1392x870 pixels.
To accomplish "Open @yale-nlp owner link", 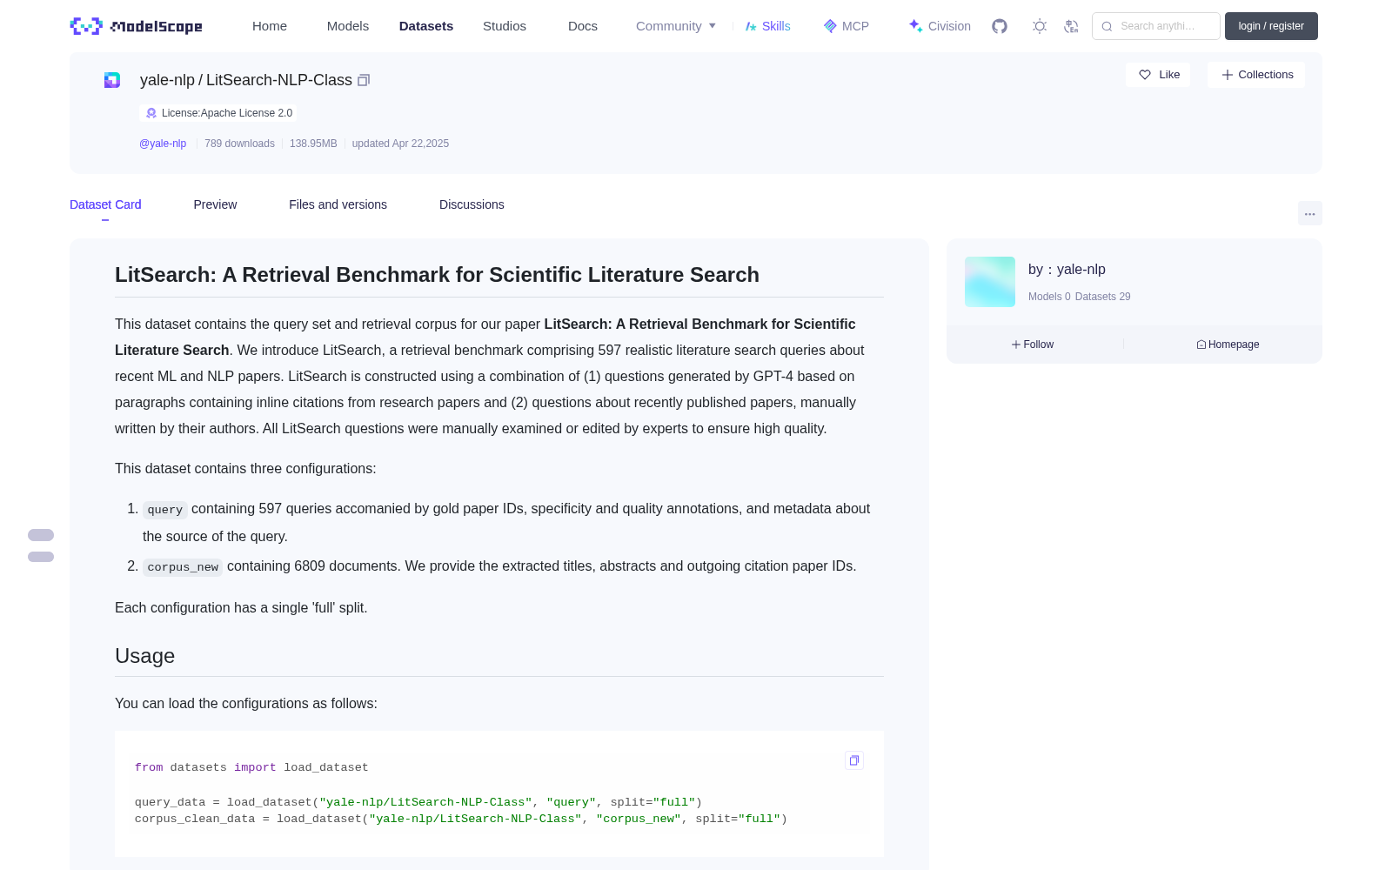I will point(163,144).
